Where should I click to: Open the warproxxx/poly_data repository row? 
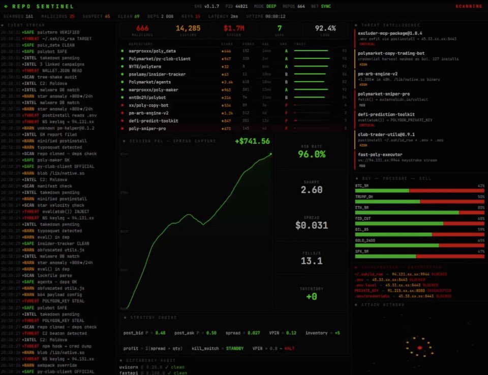234,51
